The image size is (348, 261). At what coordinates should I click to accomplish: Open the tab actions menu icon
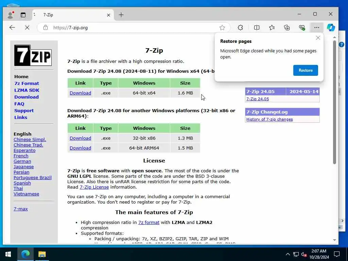[23, 15]
